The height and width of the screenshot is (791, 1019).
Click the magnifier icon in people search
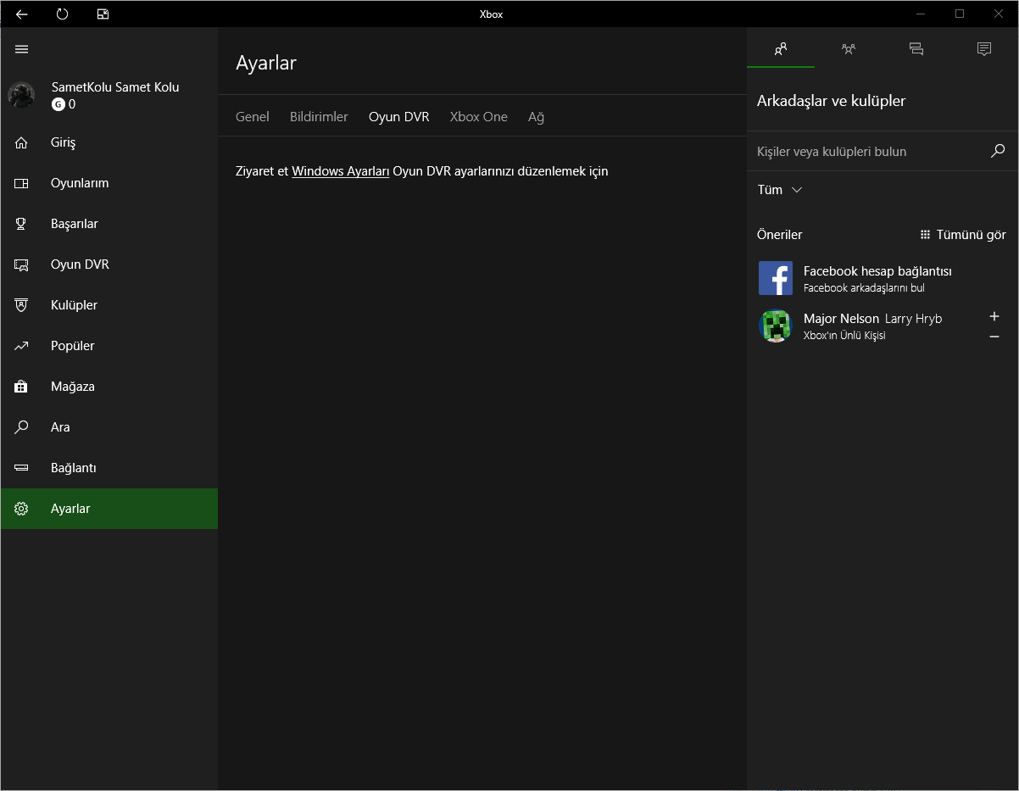(998, 151)
